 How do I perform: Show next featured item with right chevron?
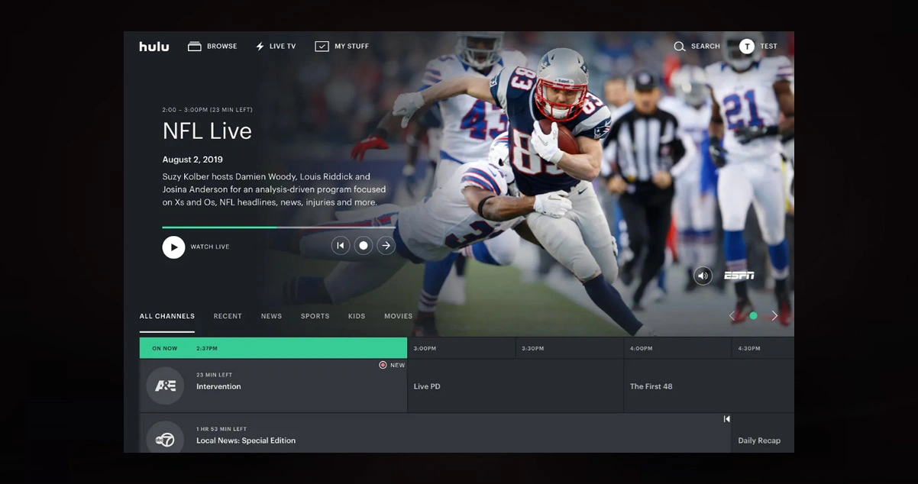(x=774, y=315)
